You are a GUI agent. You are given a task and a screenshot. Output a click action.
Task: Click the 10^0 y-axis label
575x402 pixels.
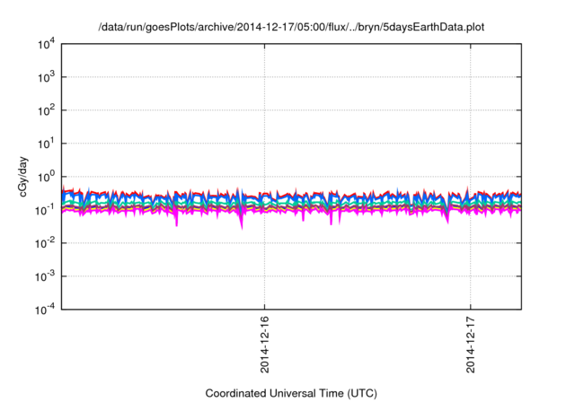[x=46, y=177]
